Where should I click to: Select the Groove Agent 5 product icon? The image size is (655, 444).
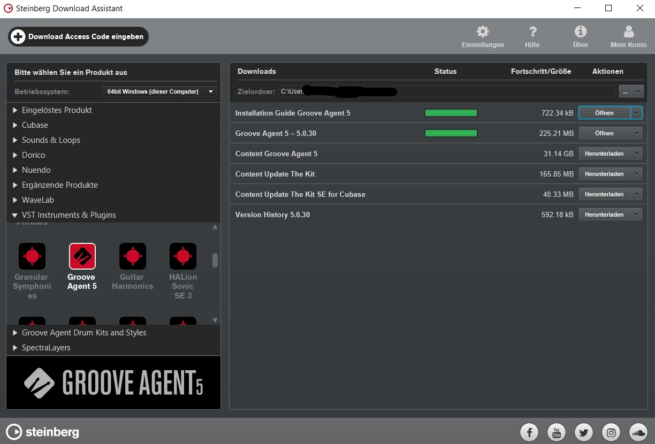tap(82, 256)
